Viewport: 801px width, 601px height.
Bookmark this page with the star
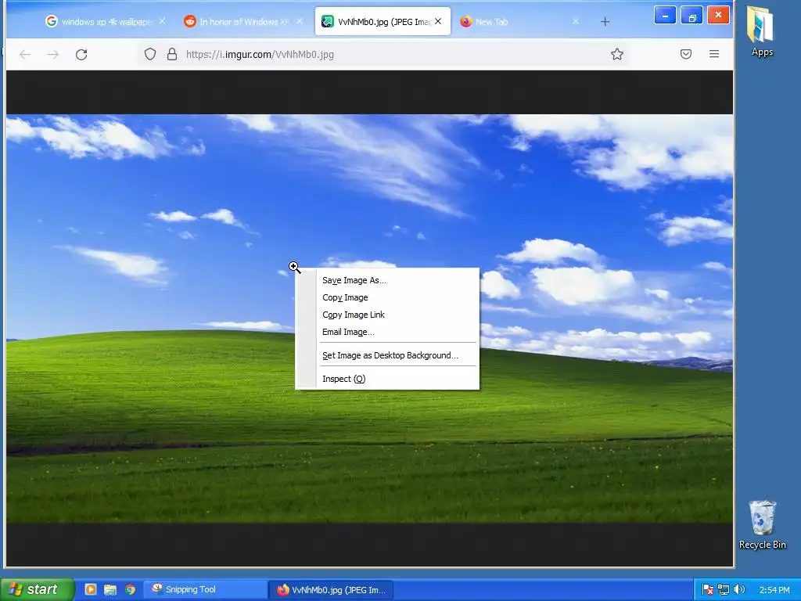tap(617, 54)
